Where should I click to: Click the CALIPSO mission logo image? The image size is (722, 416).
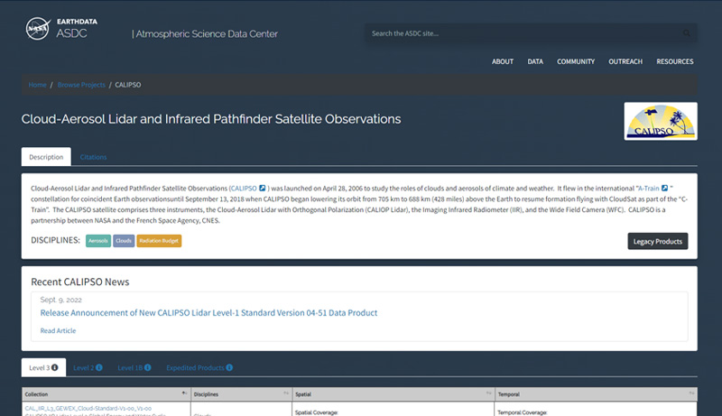[661, 121]
